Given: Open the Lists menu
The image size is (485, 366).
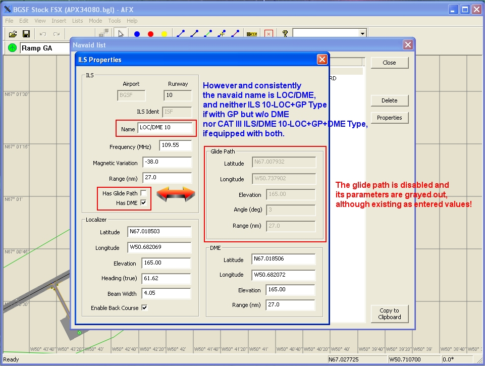Looking at the screenshot, I should point(78,21).
